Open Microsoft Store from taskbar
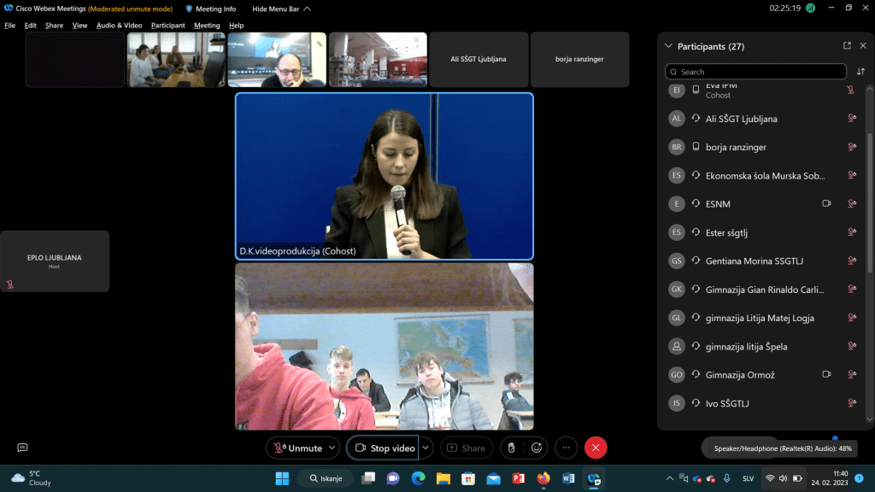 (x=468, y=478)
